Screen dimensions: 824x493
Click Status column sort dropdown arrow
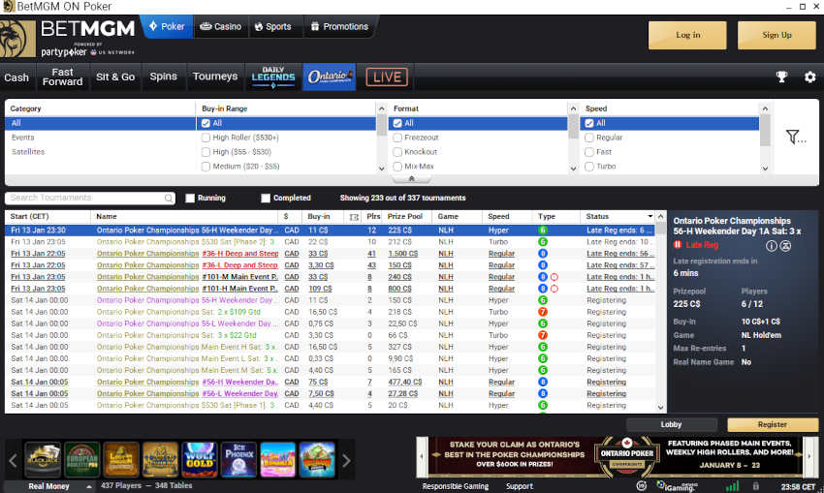coord(650,216)
